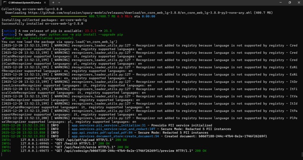
Task: Click the cmd icon on the terminal tab
Action: [x=5, y=3]
